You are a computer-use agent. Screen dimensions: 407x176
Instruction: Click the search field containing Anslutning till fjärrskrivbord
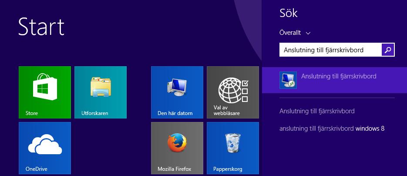click(330, 50)
